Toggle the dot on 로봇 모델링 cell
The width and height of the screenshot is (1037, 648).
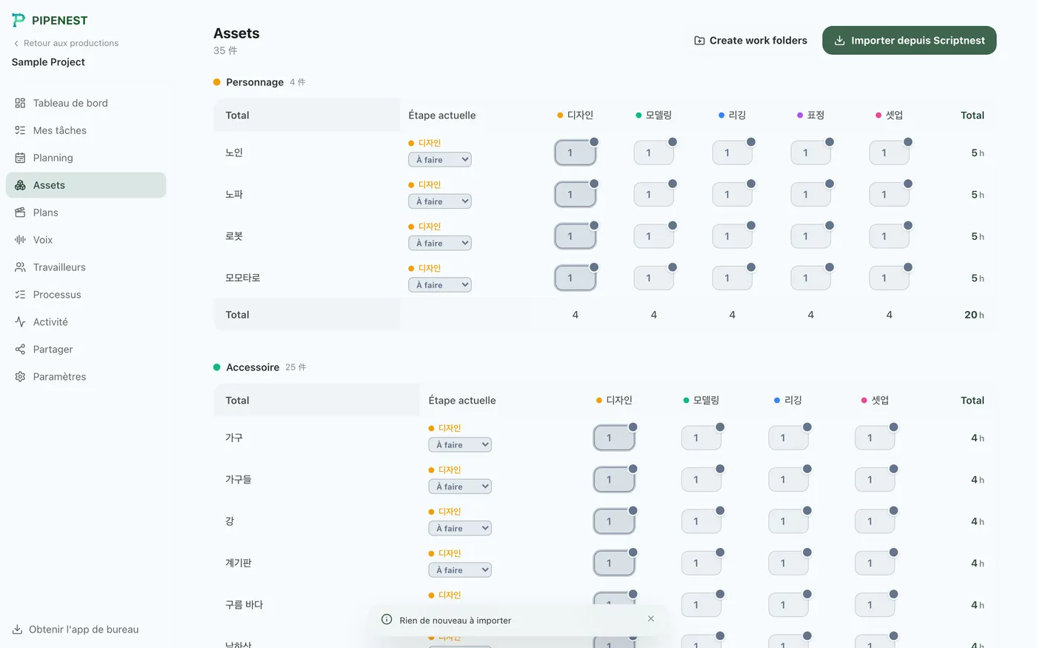tap(673, 225)
